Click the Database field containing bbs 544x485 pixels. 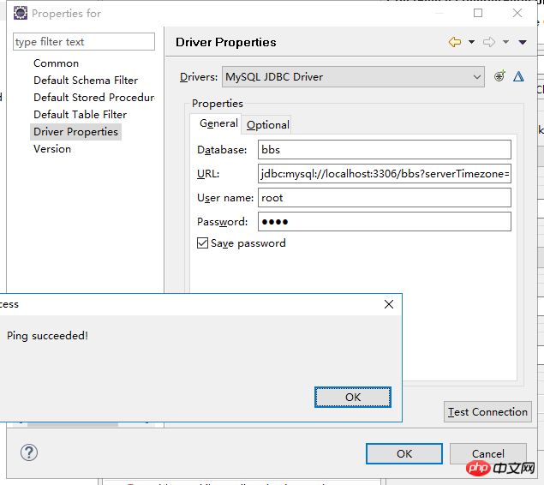click(x=385, y=149)
